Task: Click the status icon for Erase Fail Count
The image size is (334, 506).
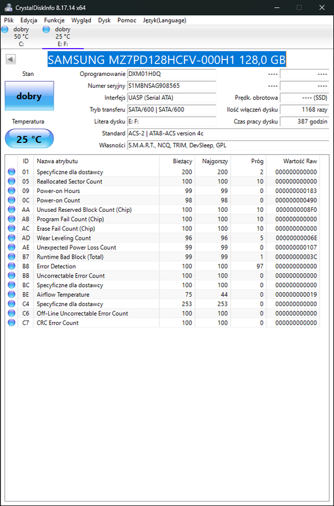Action: 11,228
